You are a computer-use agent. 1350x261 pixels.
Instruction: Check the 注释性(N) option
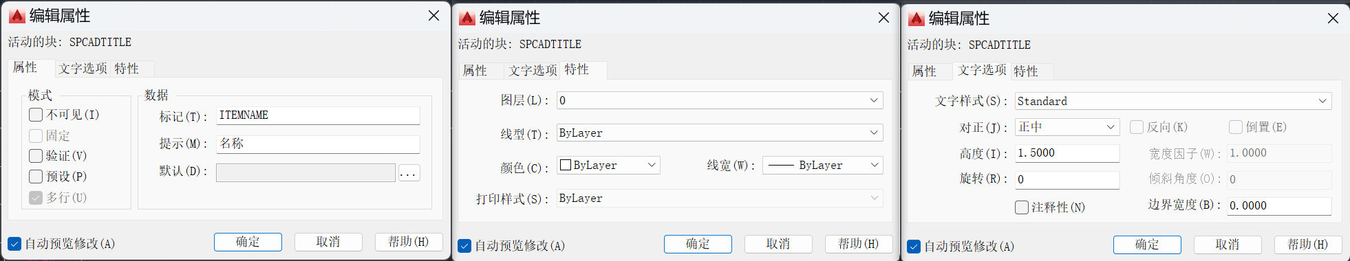(1022, 207)
